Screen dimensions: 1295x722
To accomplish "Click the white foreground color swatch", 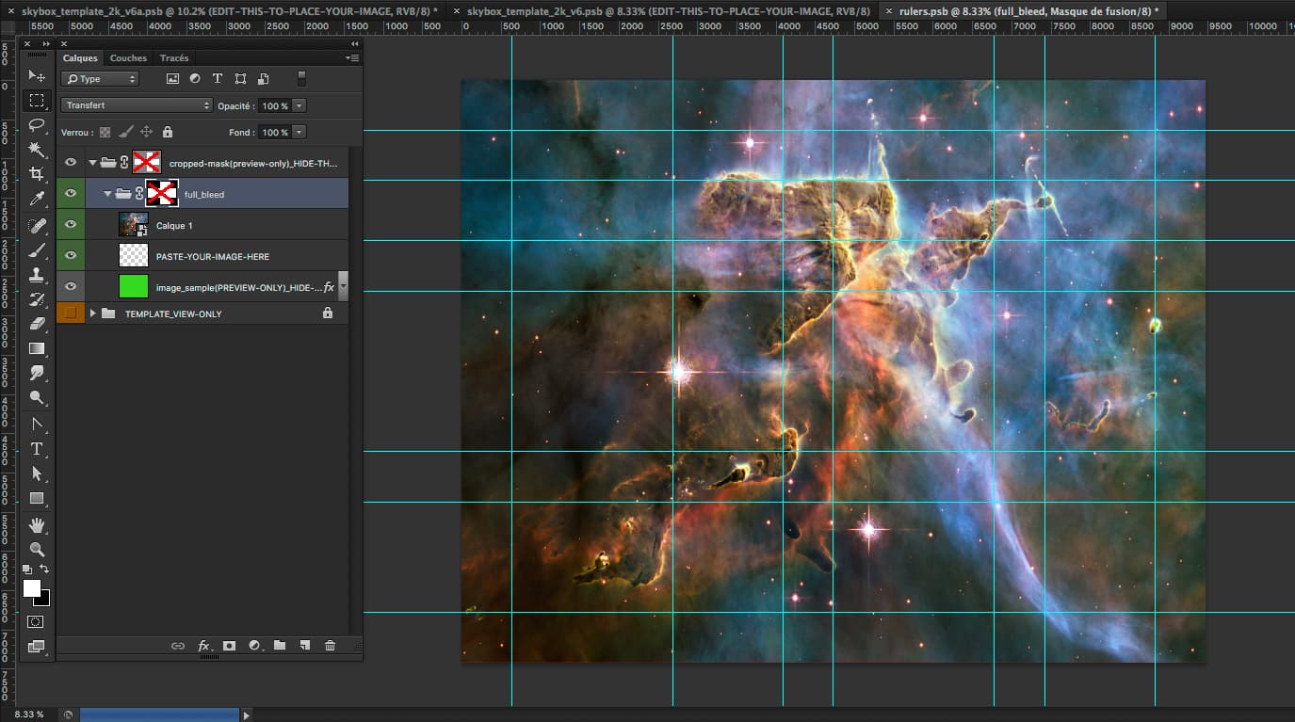I will (31, 587).
